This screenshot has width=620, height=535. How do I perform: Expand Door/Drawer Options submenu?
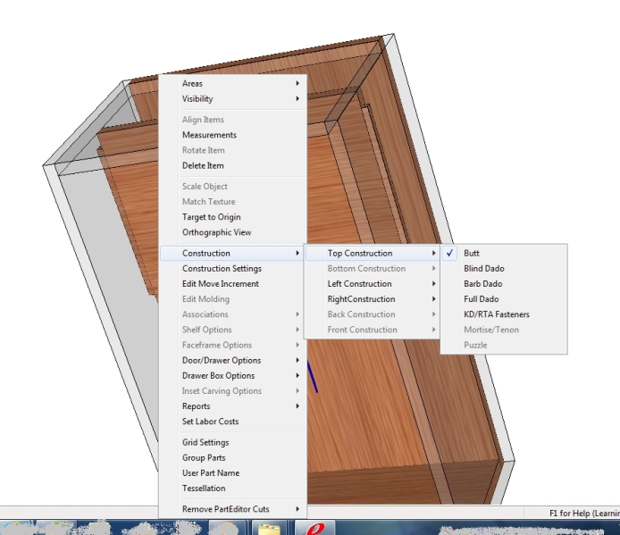(222, 361)
